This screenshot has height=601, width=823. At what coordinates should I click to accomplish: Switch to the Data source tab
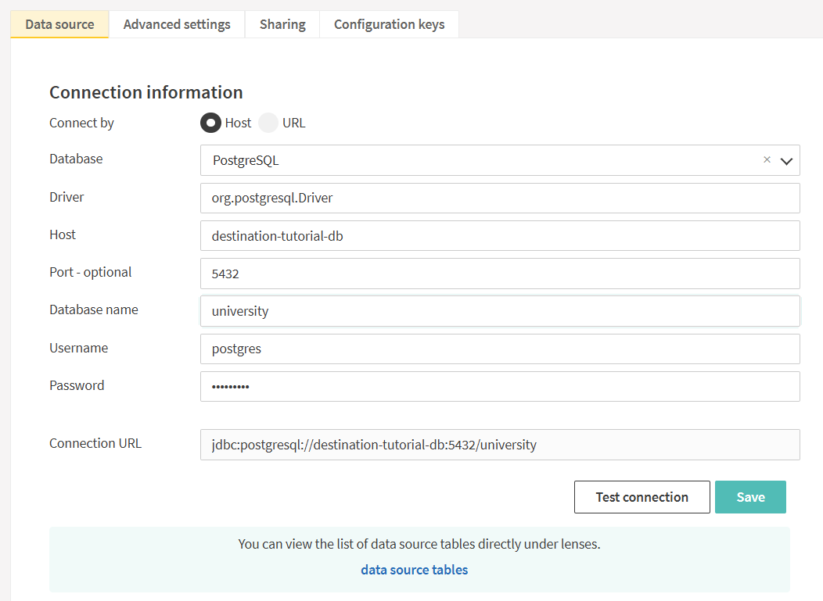point(59,24)
